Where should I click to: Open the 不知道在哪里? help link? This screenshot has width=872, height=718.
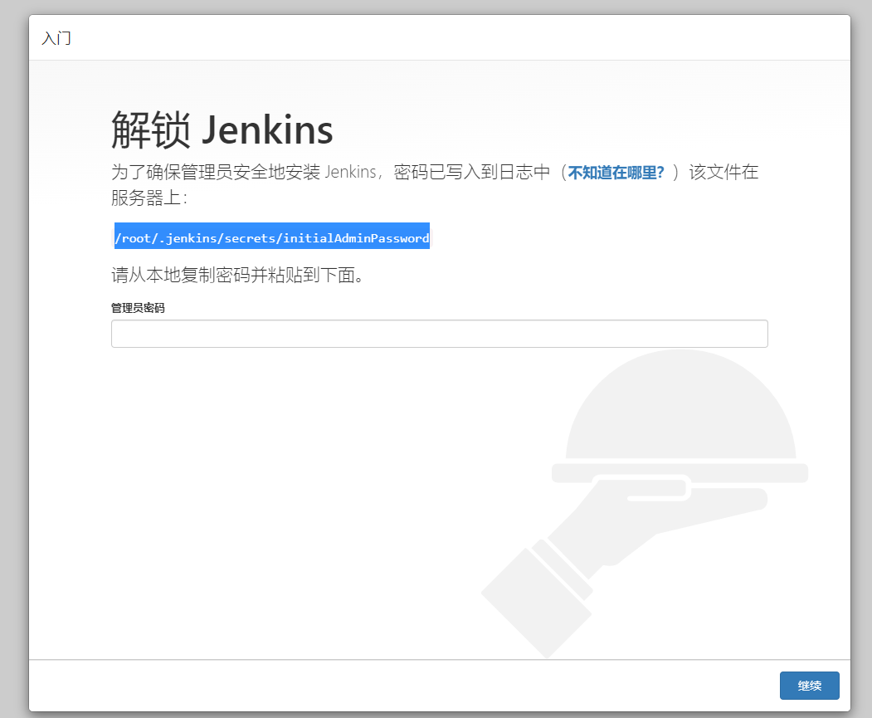coord(616,173)
